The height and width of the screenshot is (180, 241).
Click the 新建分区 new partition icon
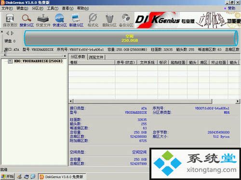click(x=76, y=20)
